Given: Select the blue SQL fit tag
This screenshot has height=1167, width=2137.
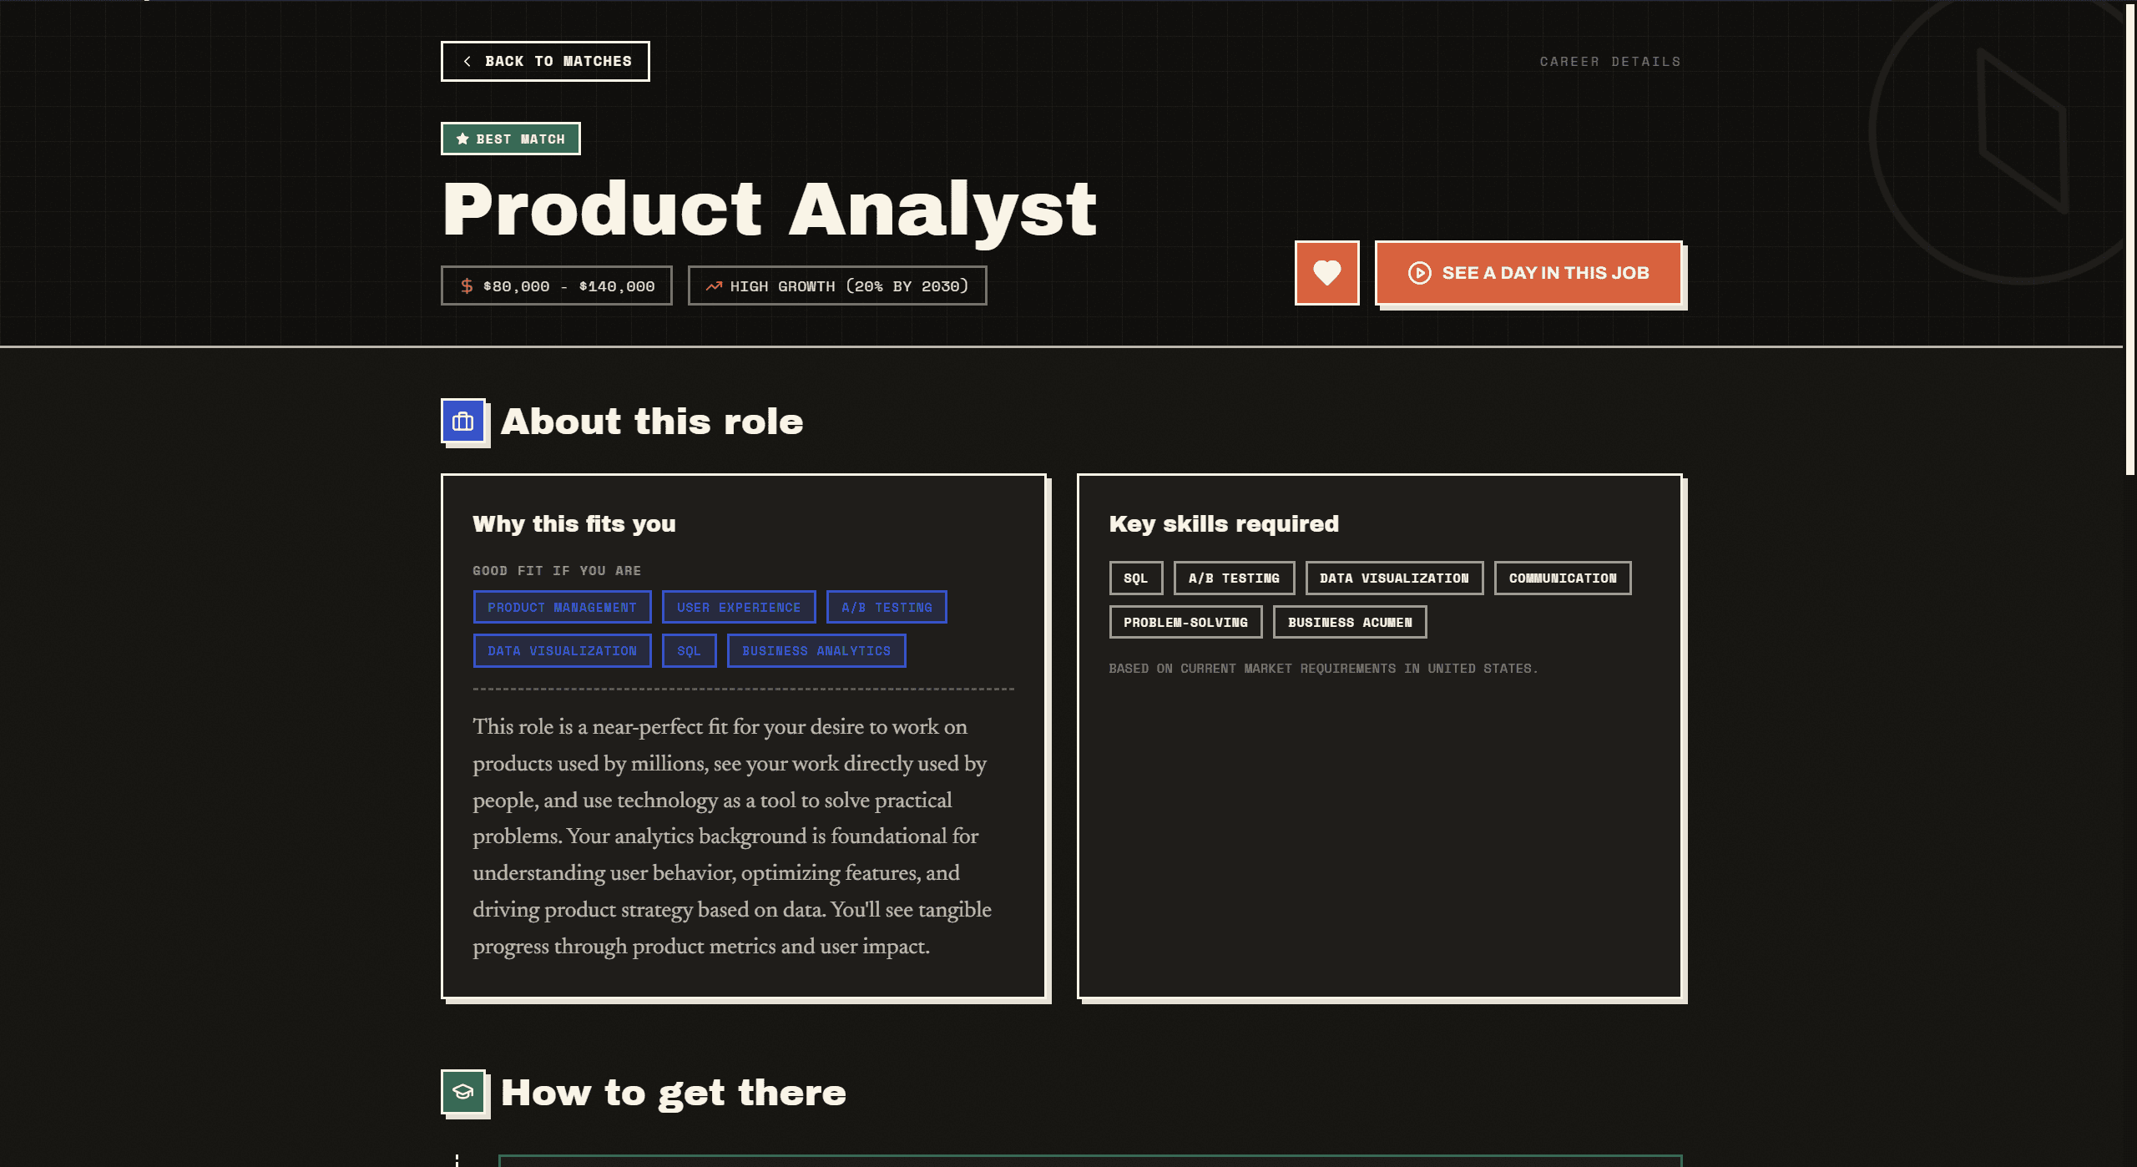Looking at the screenshot, I should coord(690,651).
